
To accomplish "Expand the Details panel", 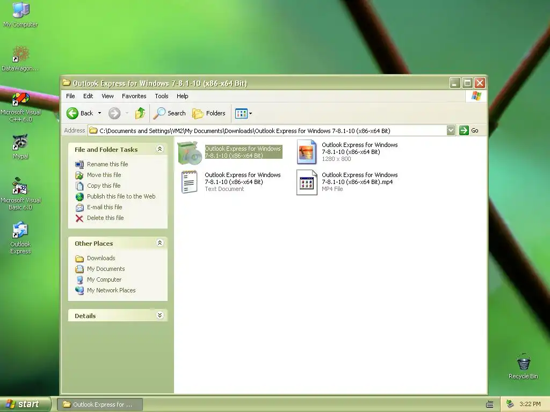I will (160, 315).
